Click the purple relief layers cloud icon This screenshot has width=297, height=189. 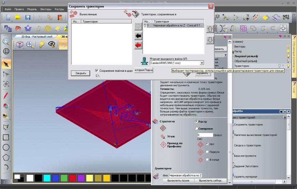[x=276, y=18]
